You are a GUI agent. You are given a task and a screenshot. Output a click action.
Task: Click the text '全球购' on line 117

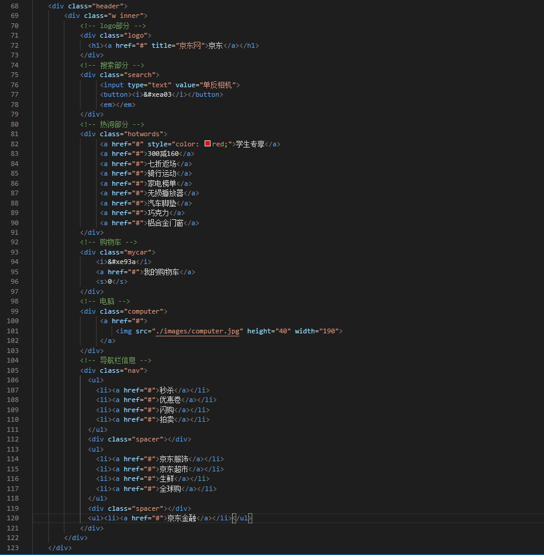click(170, 489)
